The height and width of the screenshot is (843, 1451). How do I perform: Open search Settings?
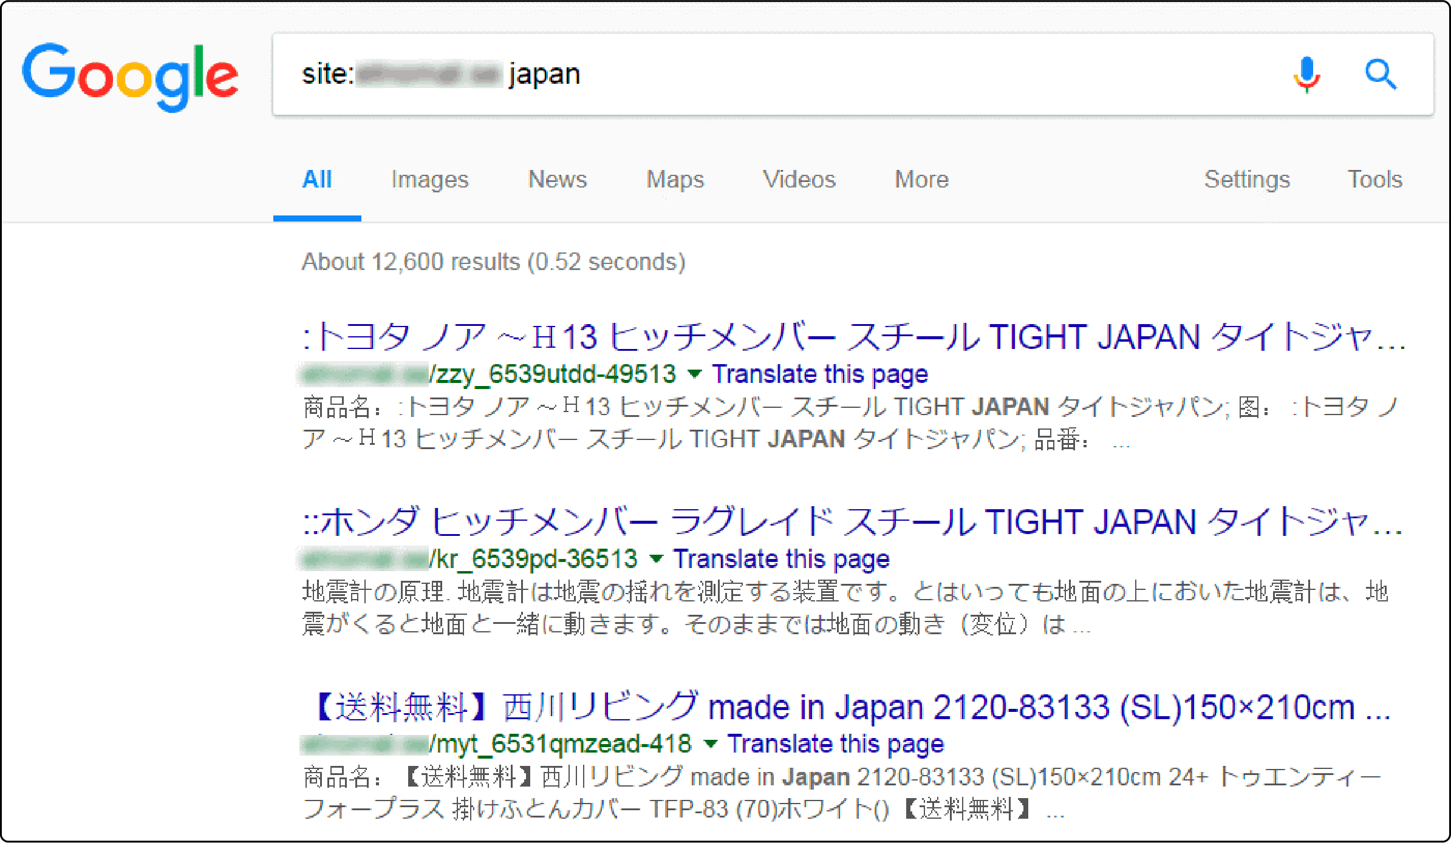coord(1247,180)
